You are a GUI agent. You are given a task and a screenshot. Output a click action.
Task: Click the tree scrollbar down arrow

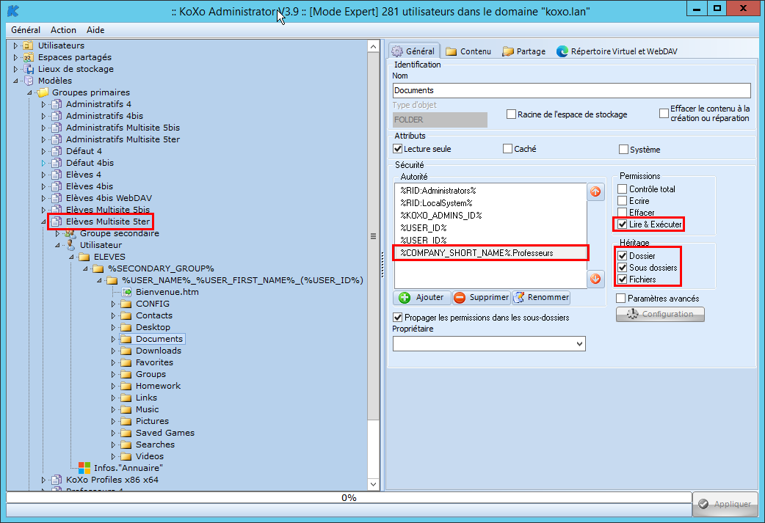point(373,485)
